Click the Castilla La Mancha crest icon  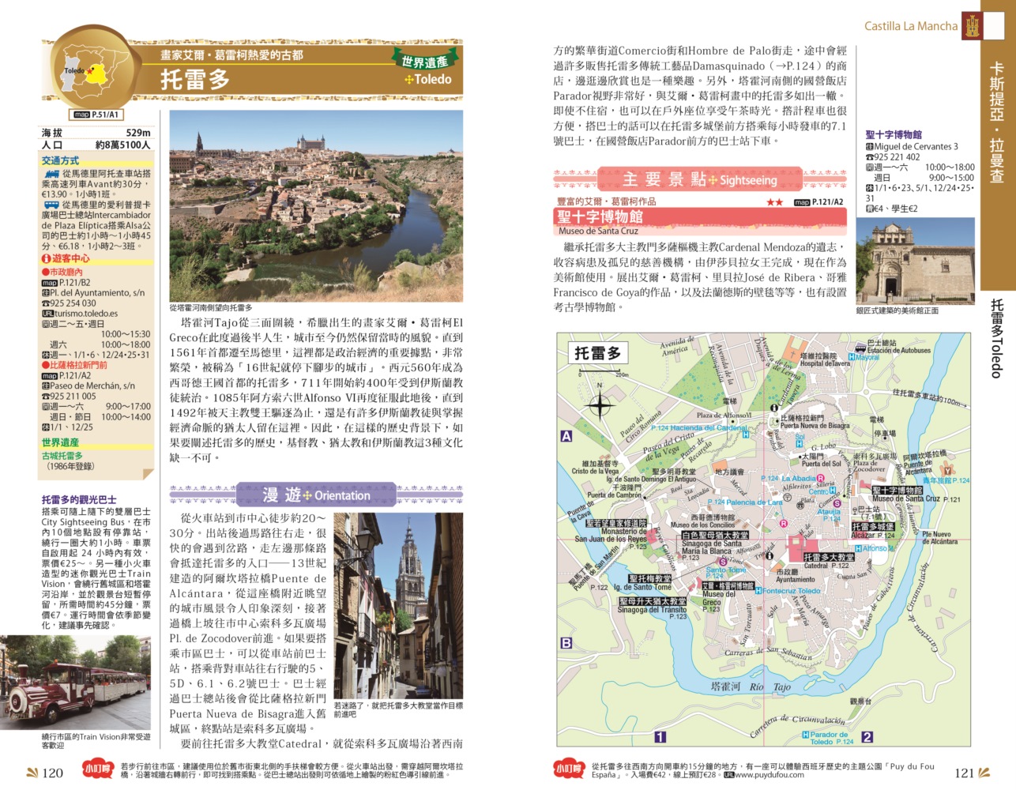(x=971, y=26)
